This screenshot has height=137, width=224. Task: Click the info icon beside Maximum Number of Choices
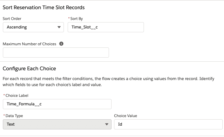pos(61,44)
